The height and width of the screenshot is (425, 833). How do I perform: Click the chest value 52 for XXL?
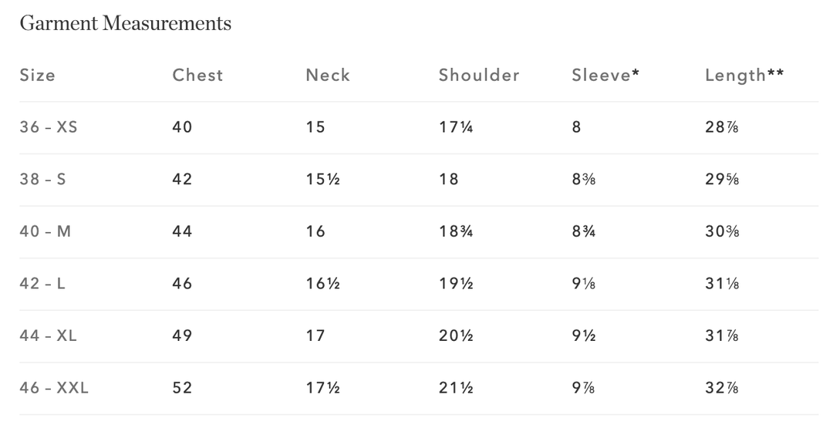coord(182,388)
